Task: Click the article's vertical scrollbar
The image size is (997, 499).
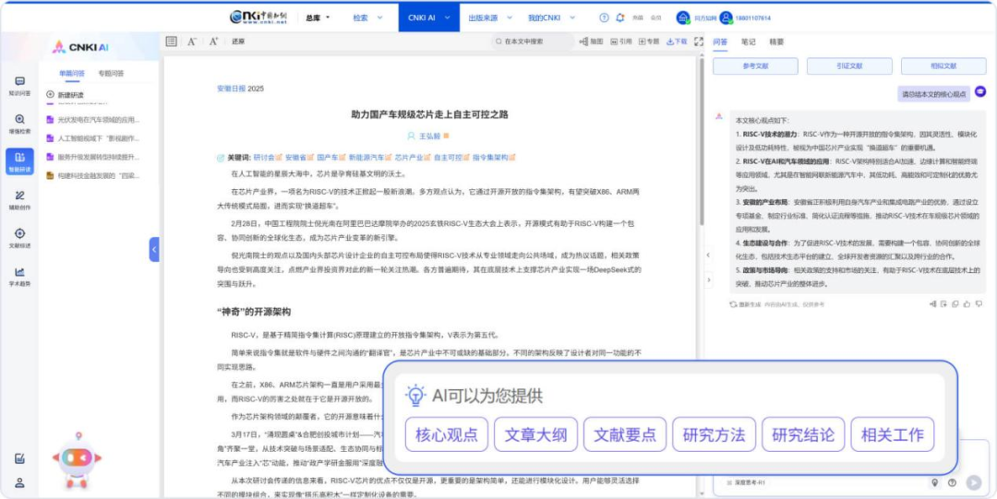Action: click(703, 138)
